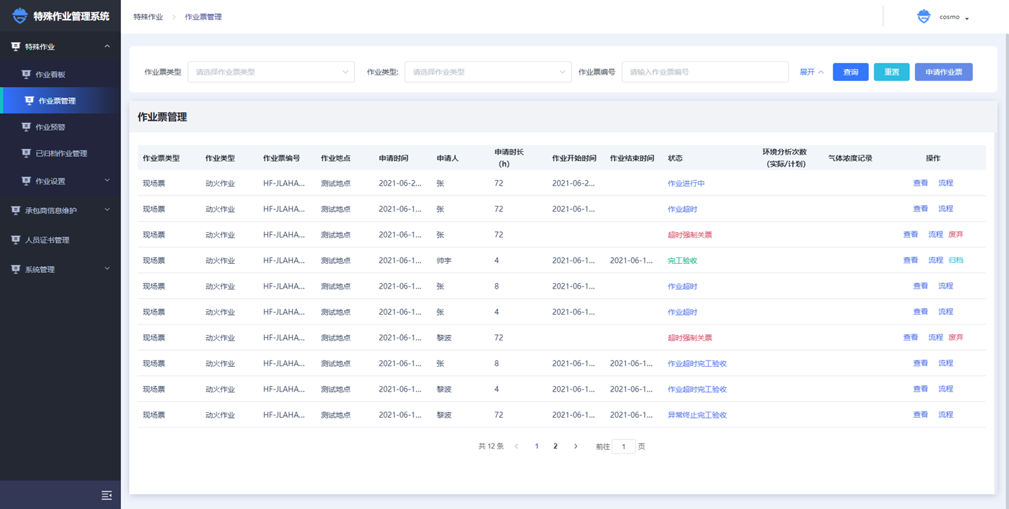
Task: Click the 查询 button
Action: tap(851, 72)
